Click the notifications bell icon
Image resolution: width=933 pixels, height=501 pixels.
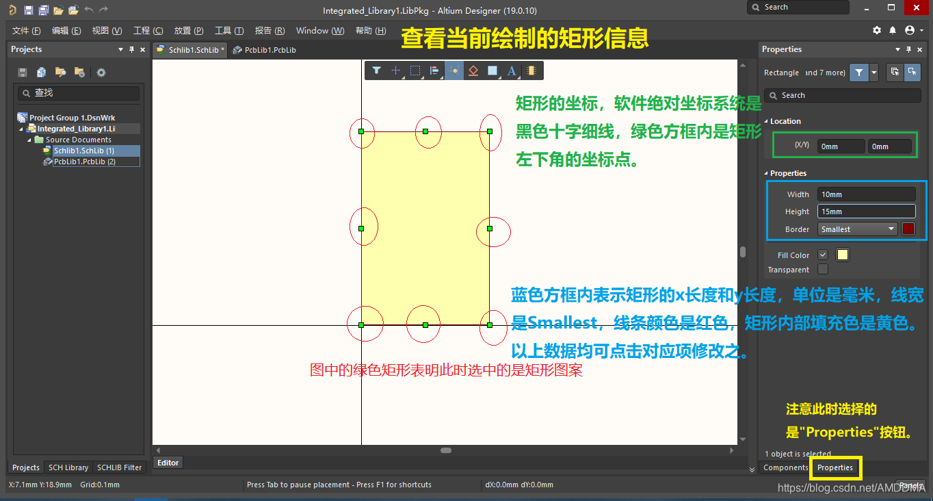893,31
